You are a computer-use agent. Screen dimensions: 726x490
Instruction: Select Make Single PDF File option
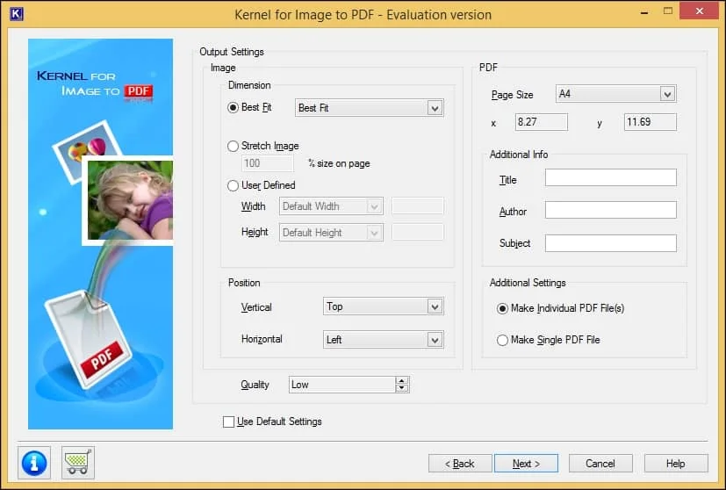(502, 341)
